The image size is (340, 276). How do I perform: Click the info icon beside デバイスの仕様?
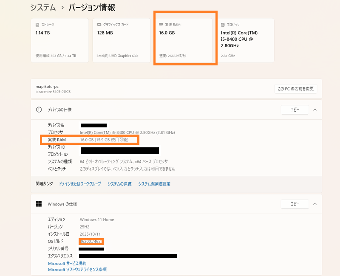coord(38,110)
